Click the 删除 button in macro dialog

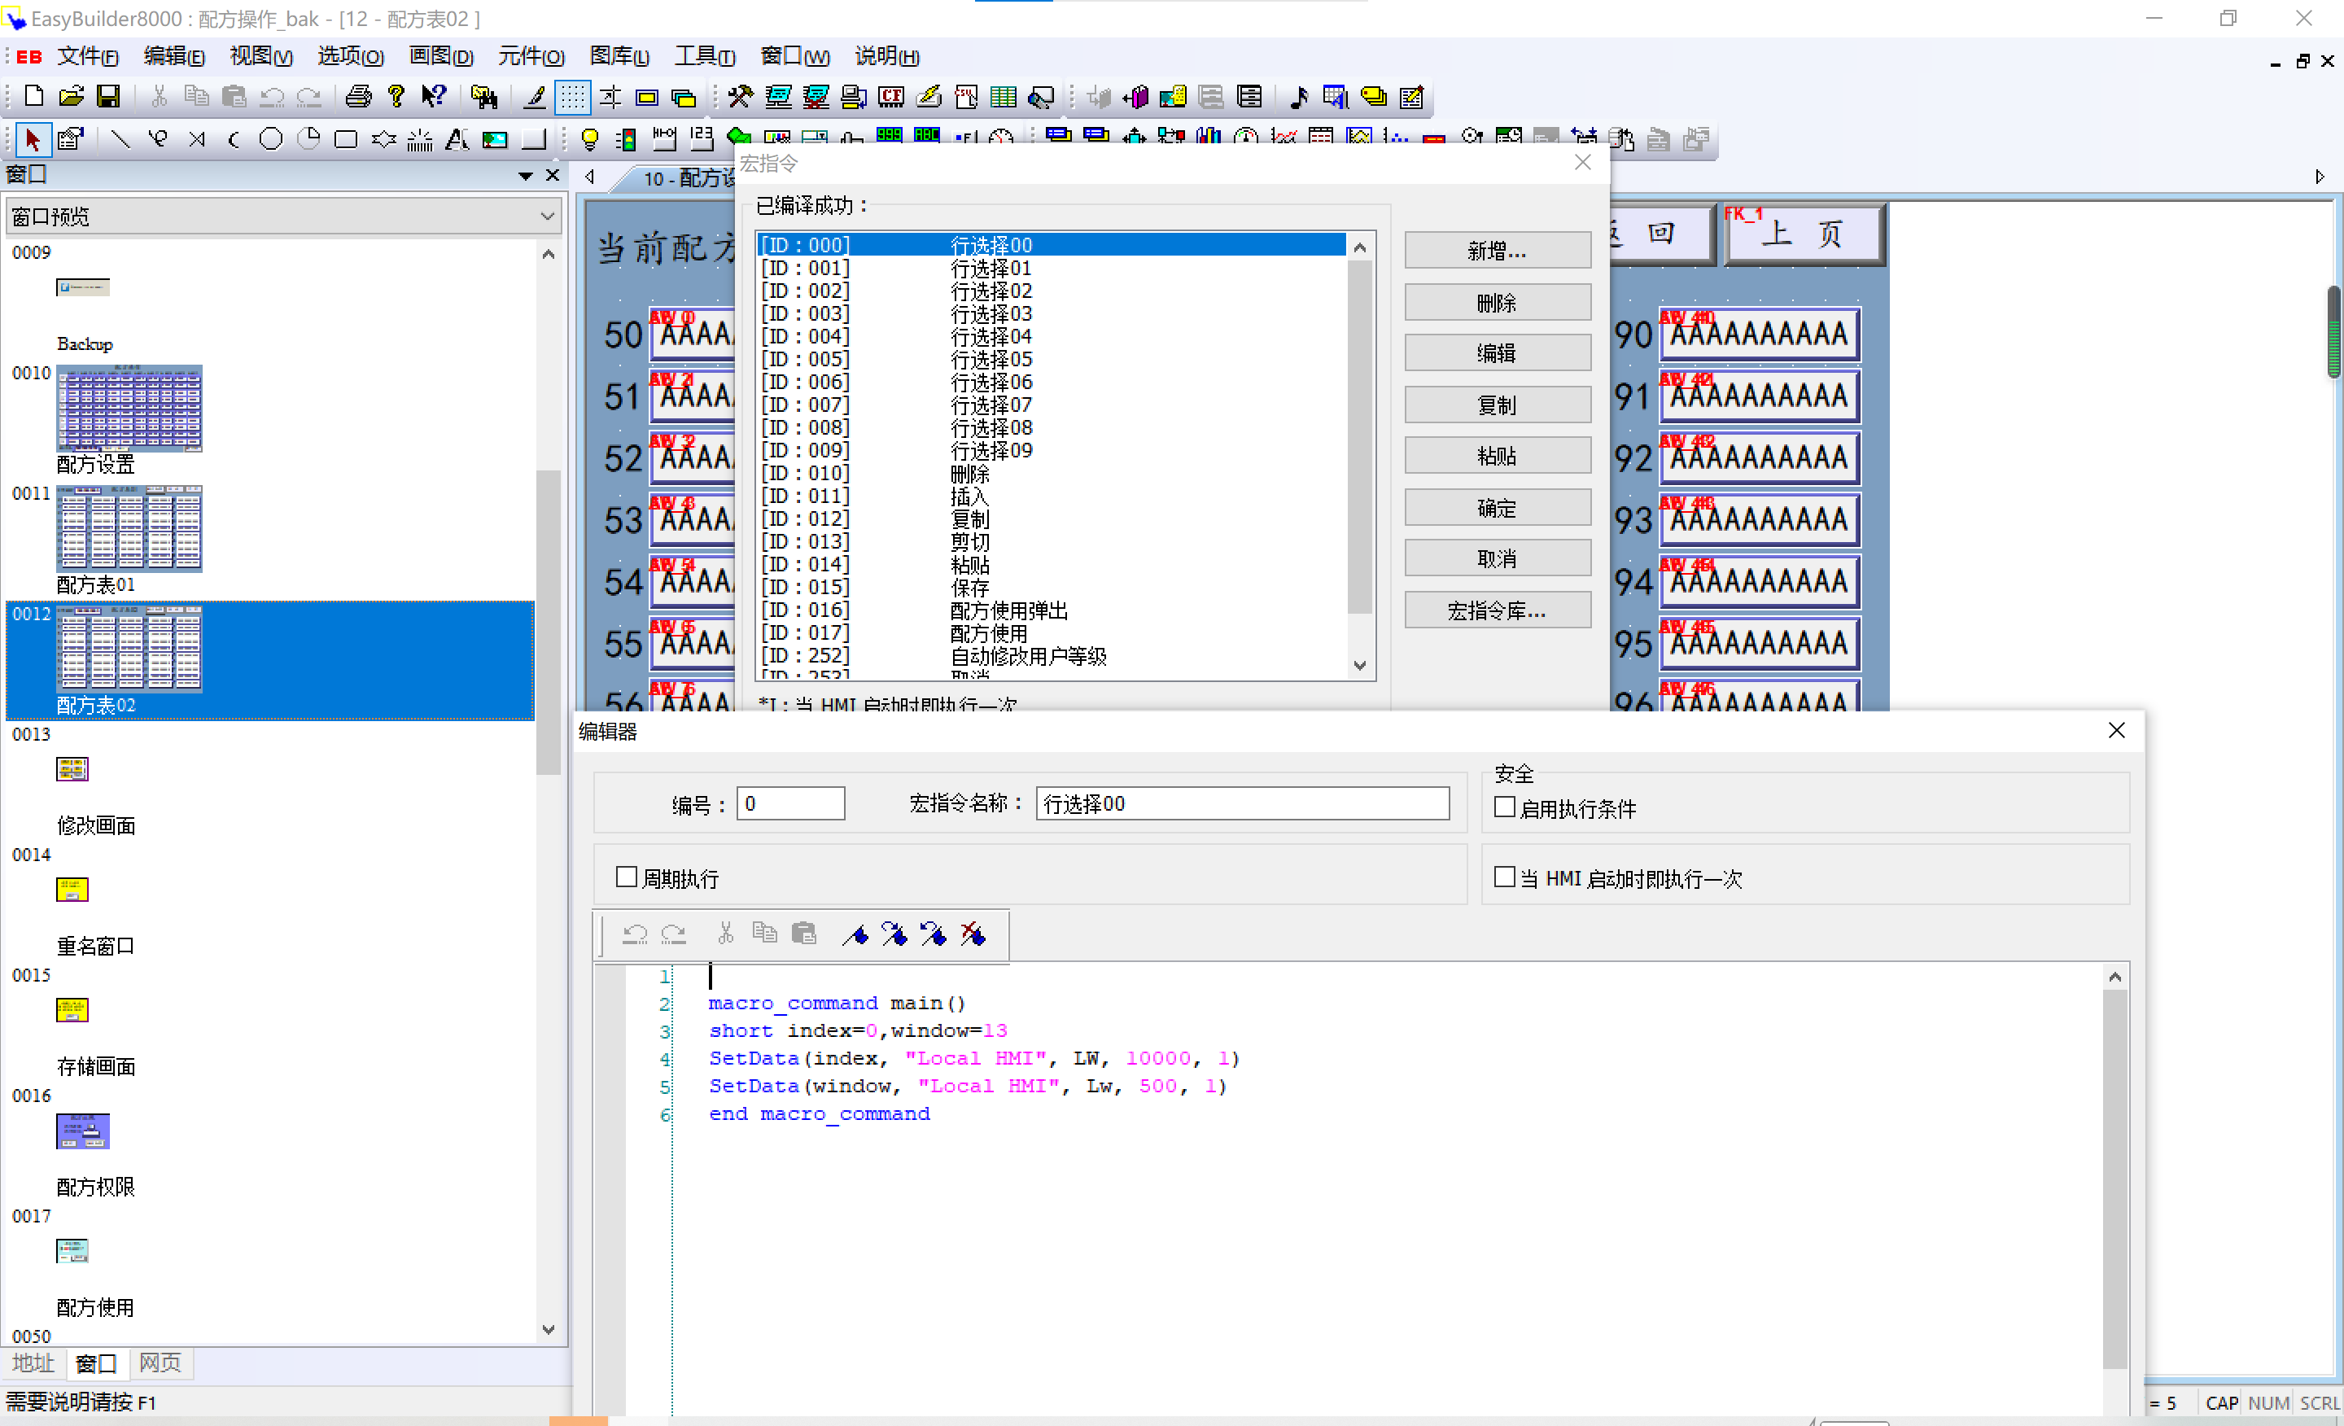pos(1498,303)
